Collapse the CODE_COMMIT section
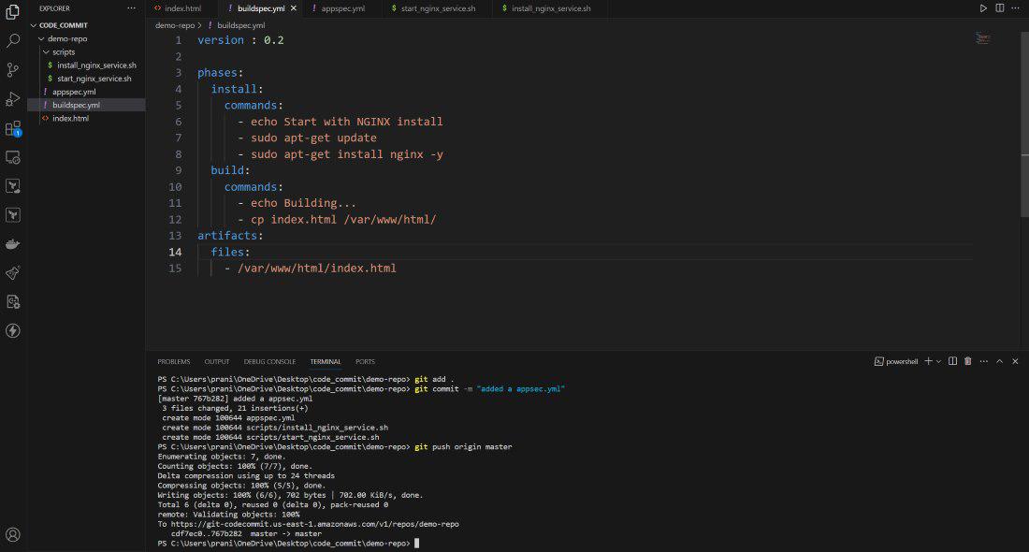Screen dimensions: 1029x552 coord(34,25)
